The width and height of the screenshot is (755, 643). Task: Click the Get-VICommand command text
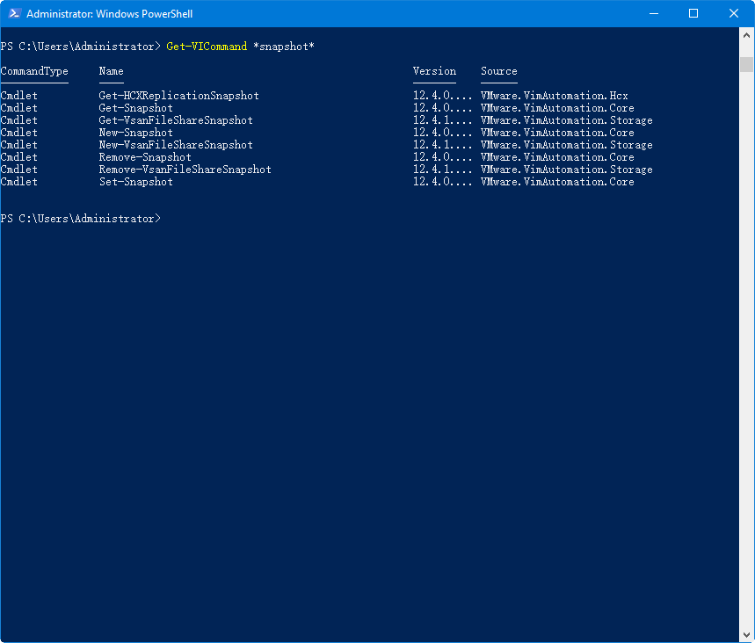(207, 47)
